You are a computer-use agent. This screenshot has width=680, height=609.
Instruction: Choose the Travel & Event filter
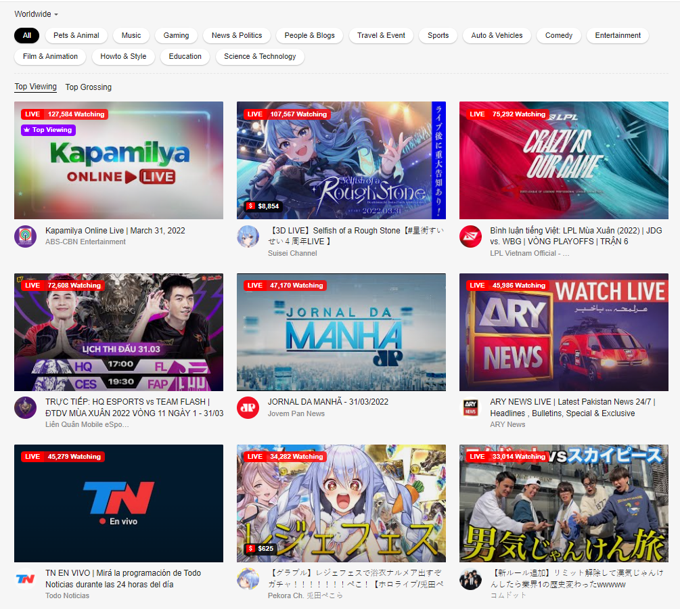(x=381, y=36)
